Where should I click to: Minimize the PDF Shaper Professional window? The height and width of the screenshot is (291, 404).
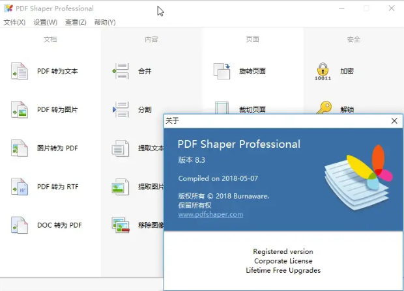[x=341, y=8]
